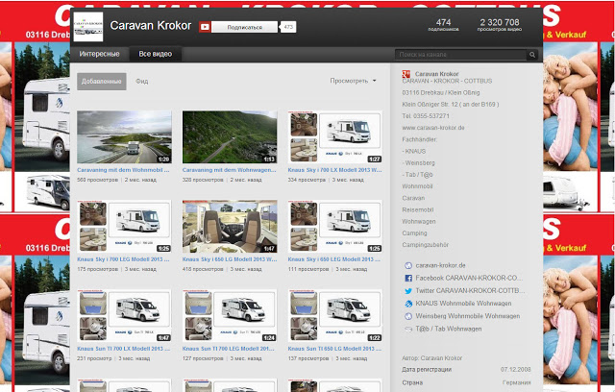Click the Tel. 0355-537271 line

coord(426,116)
